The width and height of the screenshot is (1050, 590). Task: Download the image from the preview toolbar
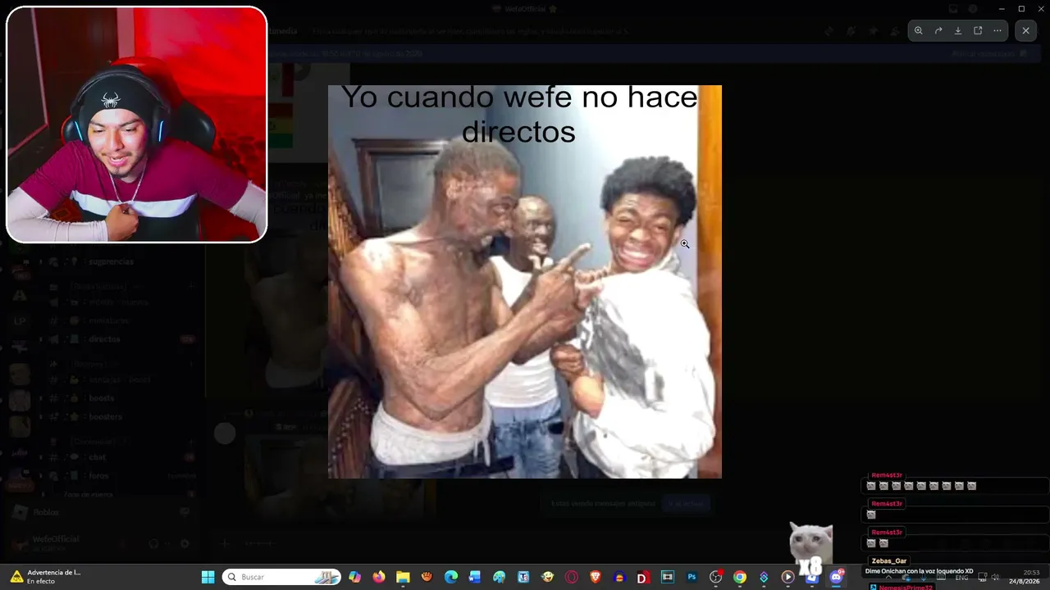(958, 30)
